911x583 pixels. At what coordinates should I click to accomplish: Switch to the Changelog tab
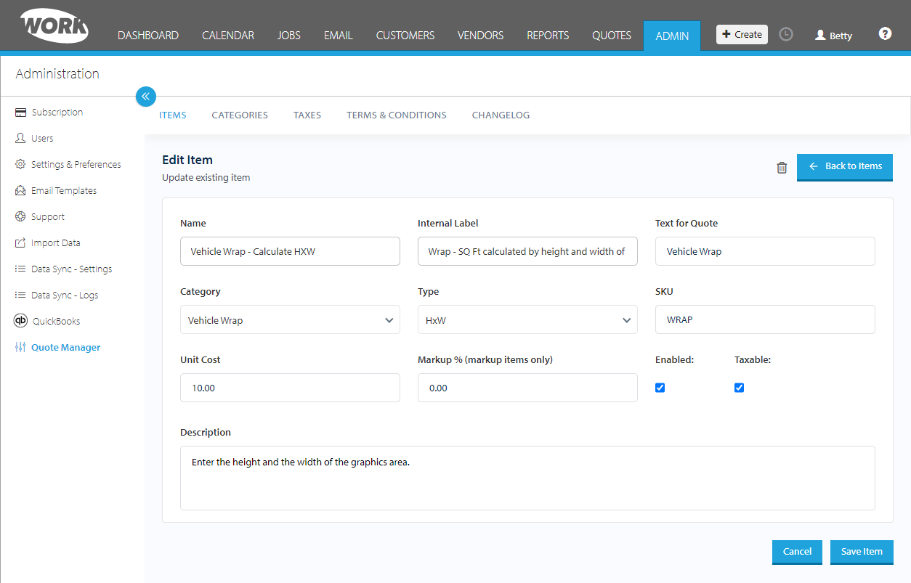click(x=501, y=115)
